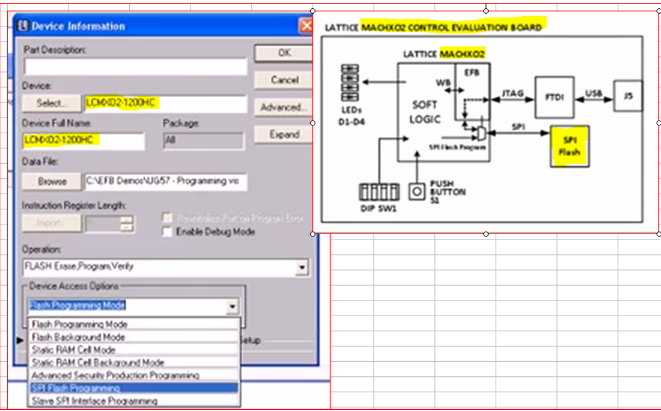Click the Package combo box showing All
The height and width of the screenshot is (411, 661).
203,140
